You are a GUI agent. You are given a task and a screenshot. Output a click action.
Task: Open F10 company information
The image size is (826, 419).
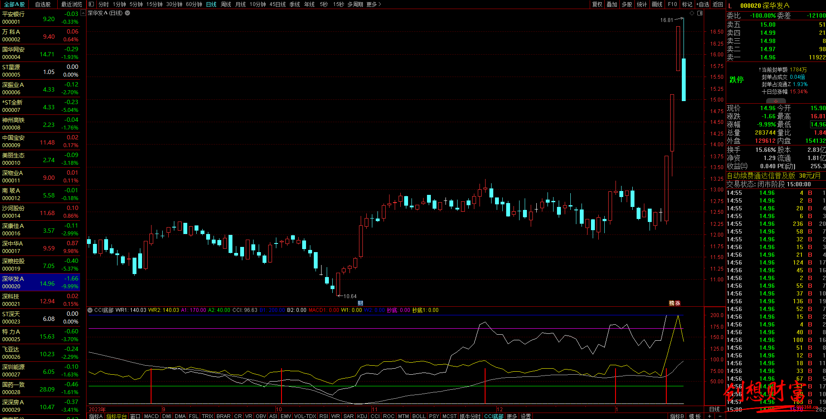(x=672, y=4)
